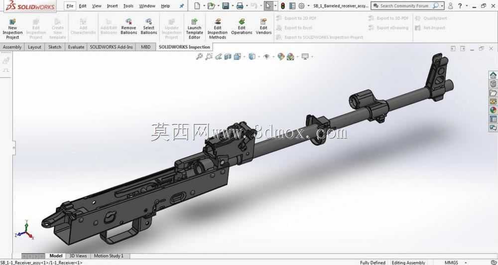Click New Inspection Project icon
Screen dimensions: 498x265
[12, 22]
